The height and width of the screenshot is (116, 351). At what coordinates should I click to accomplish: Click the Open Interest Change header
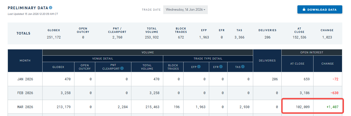point(328,64)
